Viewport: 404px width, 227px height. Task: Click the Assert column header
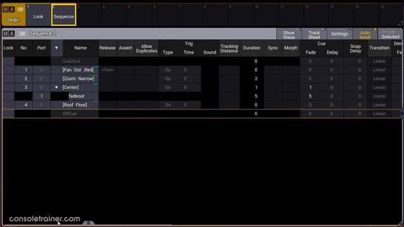point(126,48)
